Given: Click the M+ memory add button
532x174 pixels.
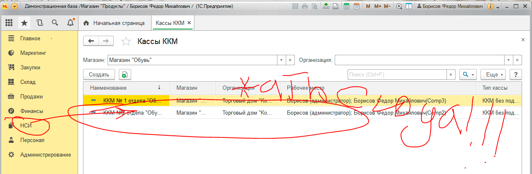Looking at the screenshot, I should [x=378, y=6].
